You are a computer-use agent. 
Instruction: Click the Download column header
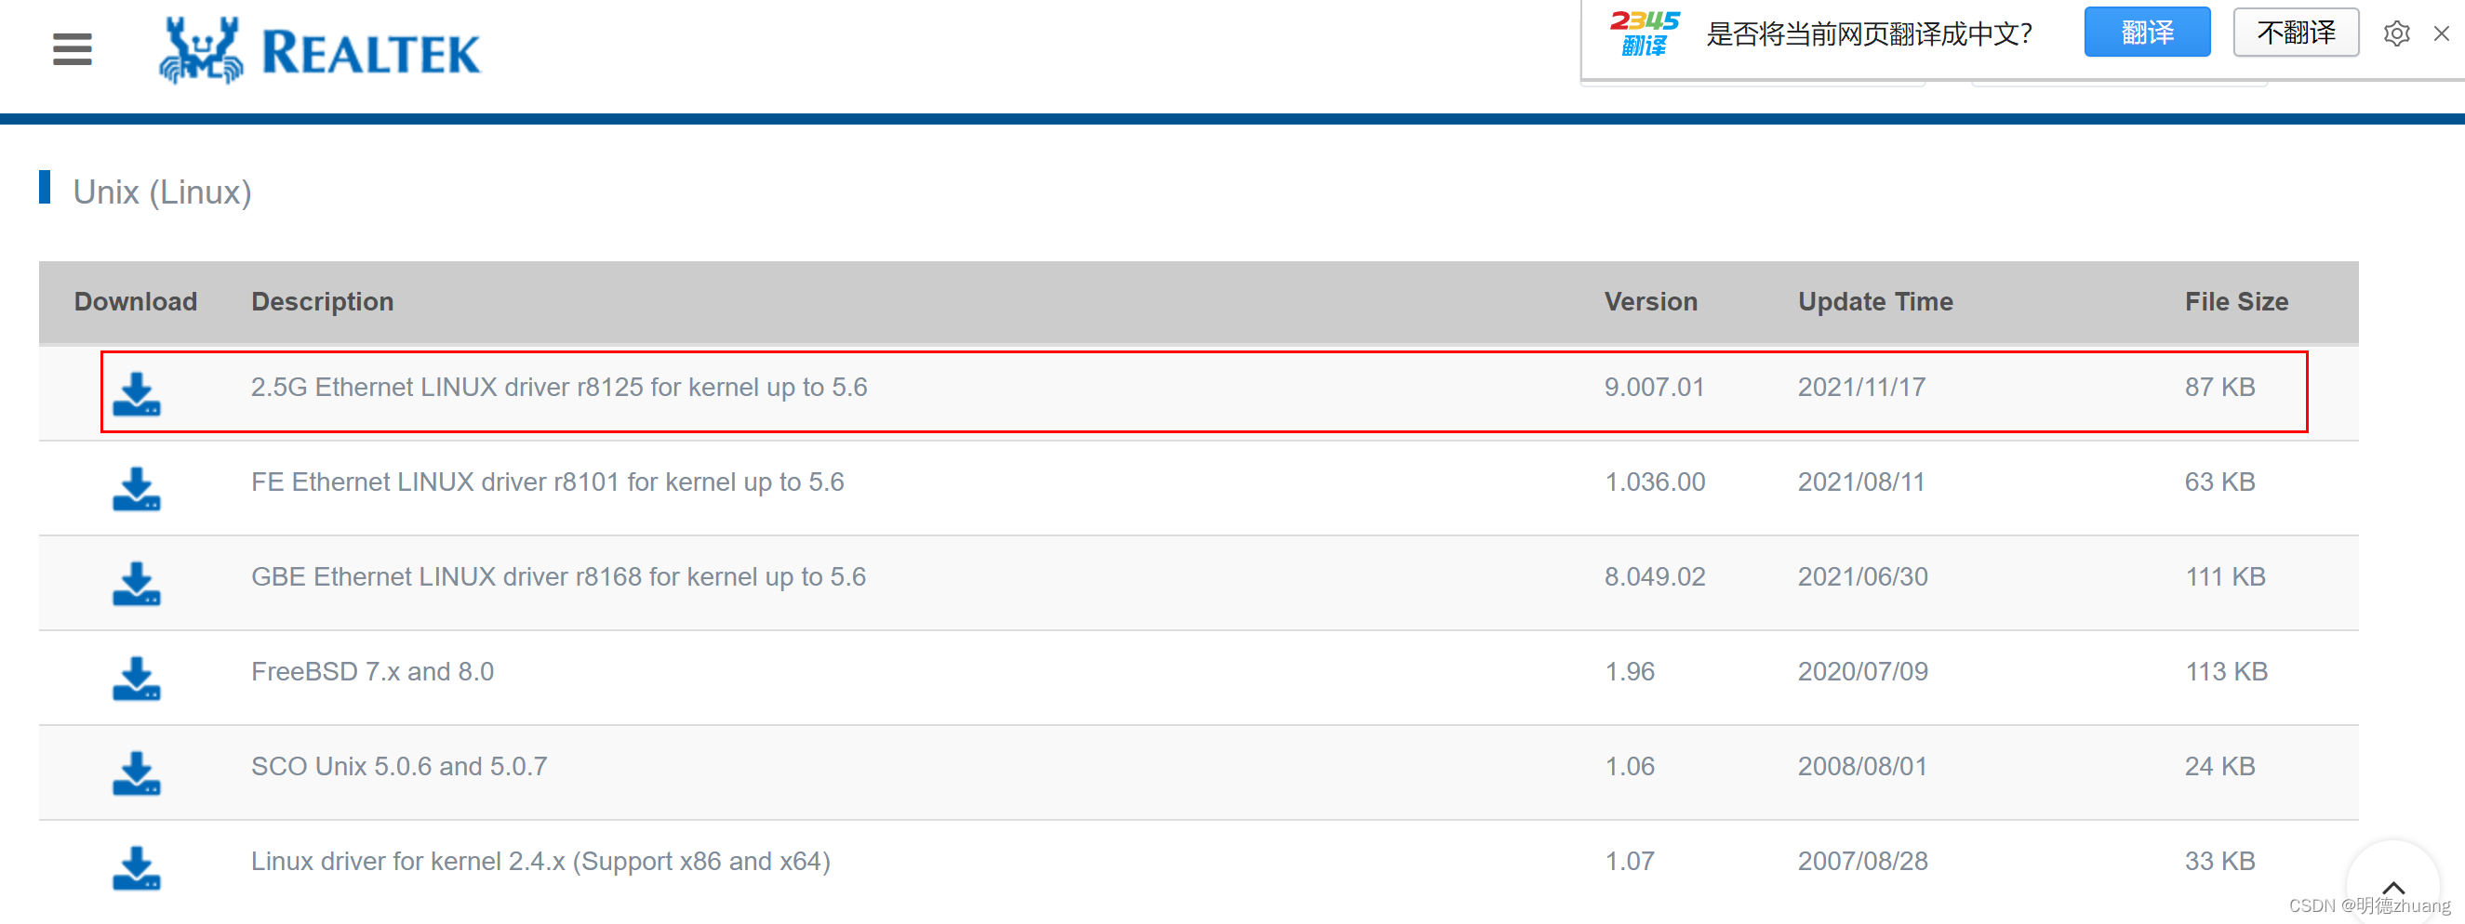[136, 301]
